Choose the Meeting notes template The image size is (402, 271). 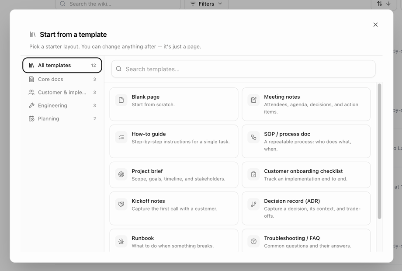pos(306,104)
